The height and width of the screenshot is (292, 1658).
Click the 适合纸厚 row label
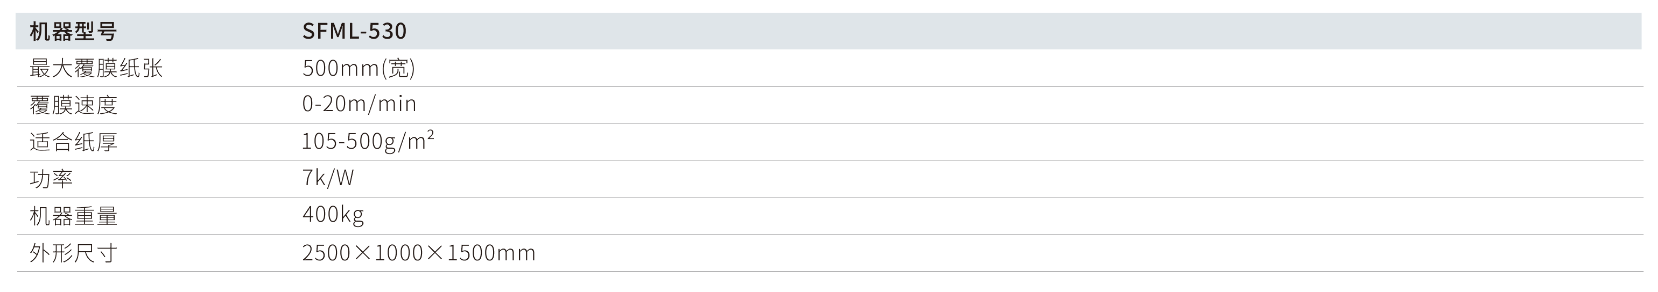pos(73,142)
